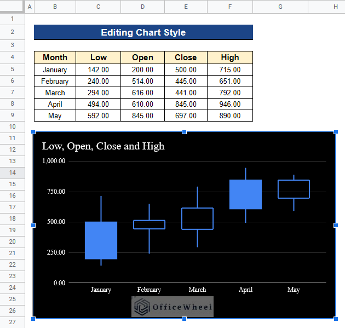345x328 pixels.
Task: Click the May candlestick in the chart
Action: click(x=294, y=189)
